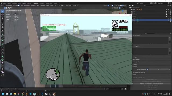The width and height of the screenshot is (172, 96).
Task: Open File Explorer from taskbar
Action: coord(15,94)
